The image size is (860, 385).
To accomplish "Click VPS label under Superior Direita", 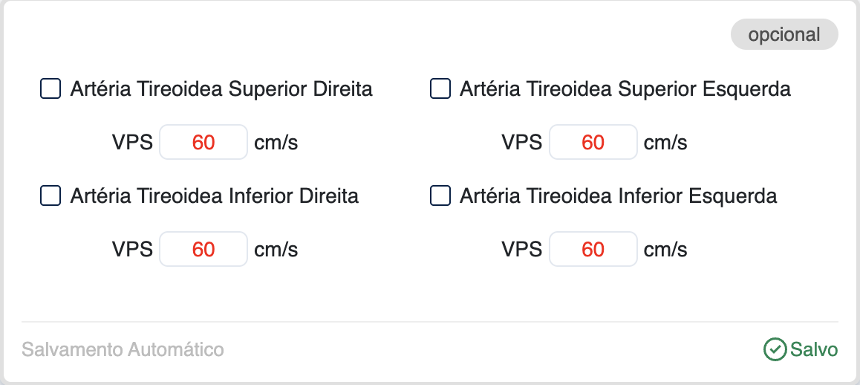I will 133,142.
